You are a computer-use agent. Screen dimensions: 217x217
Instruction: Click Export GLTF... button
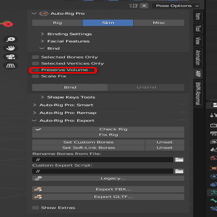coord(108,197)
